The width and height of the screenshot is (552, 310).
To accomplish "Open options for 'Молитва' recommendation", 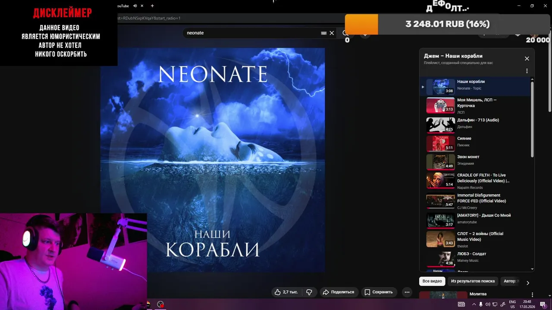I will coord(532,295).
